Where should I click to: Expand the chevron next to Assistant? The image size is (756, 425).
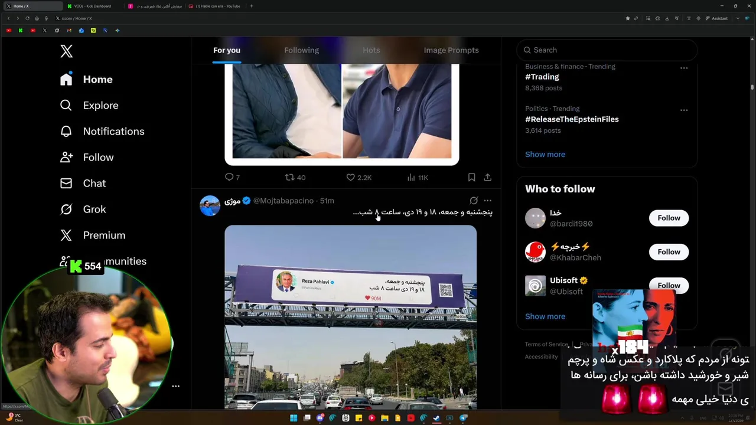point(738,18)
